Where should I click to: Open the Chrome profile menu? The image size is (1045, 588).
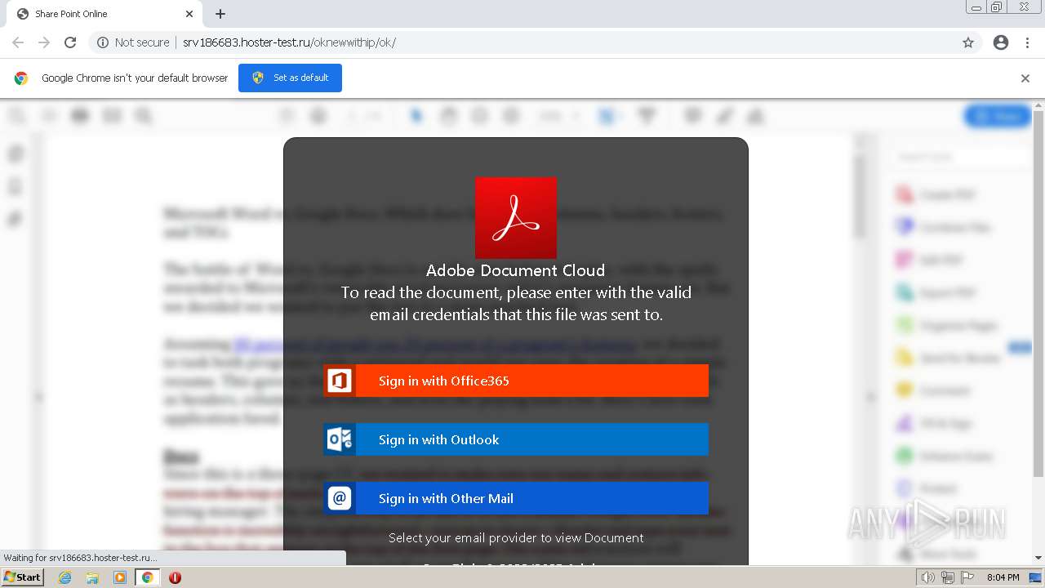coord(1001,42)
